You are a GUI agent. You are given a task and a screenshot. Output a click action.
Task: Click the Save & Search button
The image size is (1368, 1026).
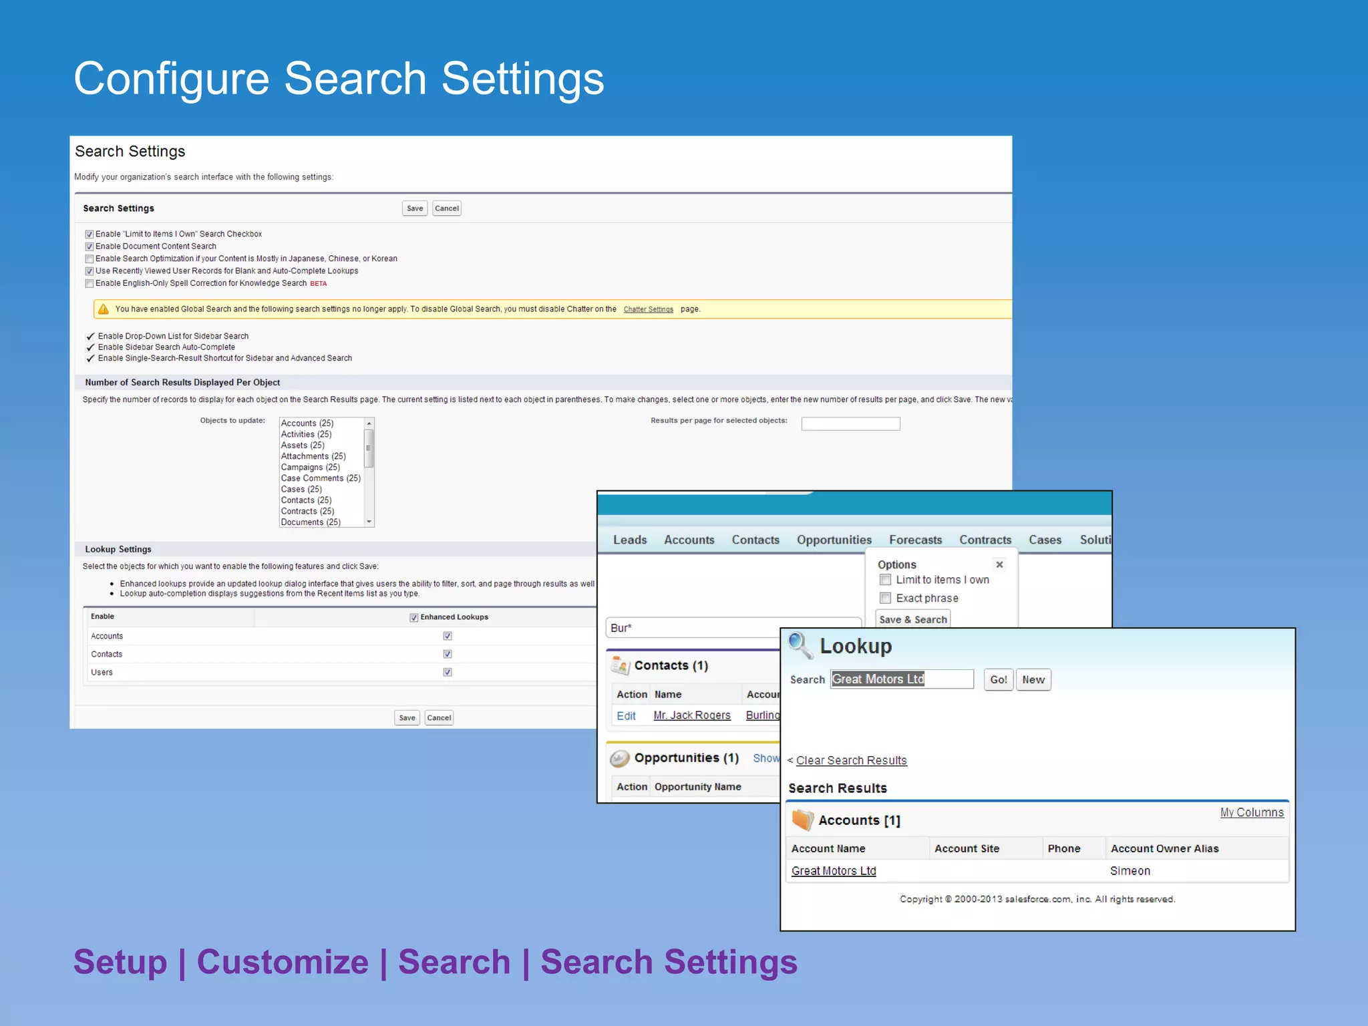coord(912,619)
